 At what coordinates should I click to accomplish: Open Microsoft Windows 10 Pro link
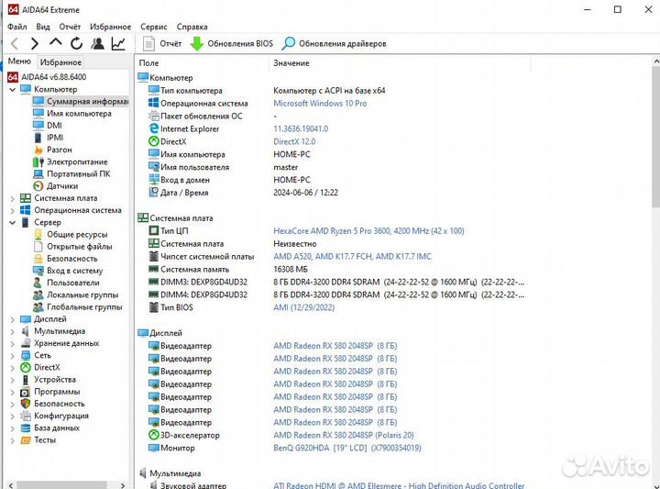(320, 103)
